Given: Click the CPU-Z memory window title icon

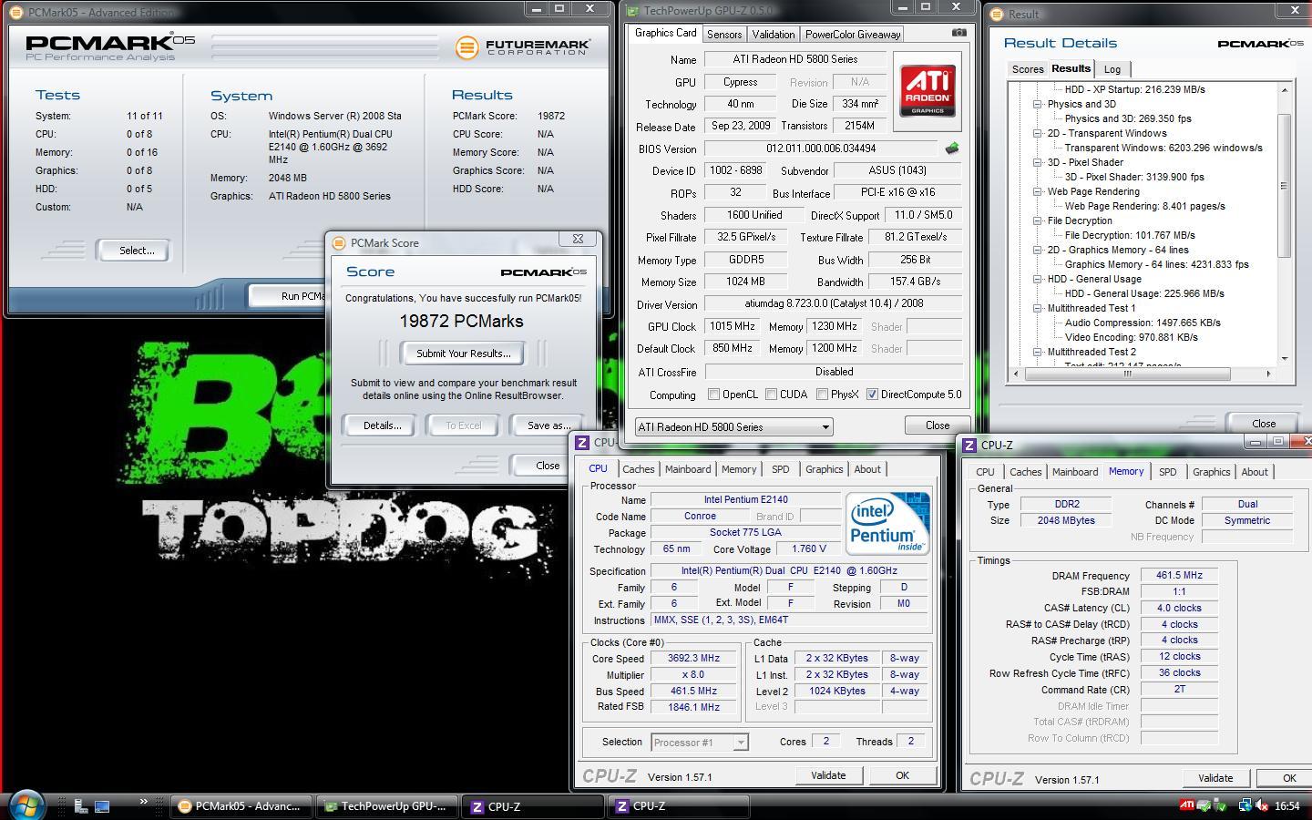Looking at the screenshot, I should [x=969, y=446].
